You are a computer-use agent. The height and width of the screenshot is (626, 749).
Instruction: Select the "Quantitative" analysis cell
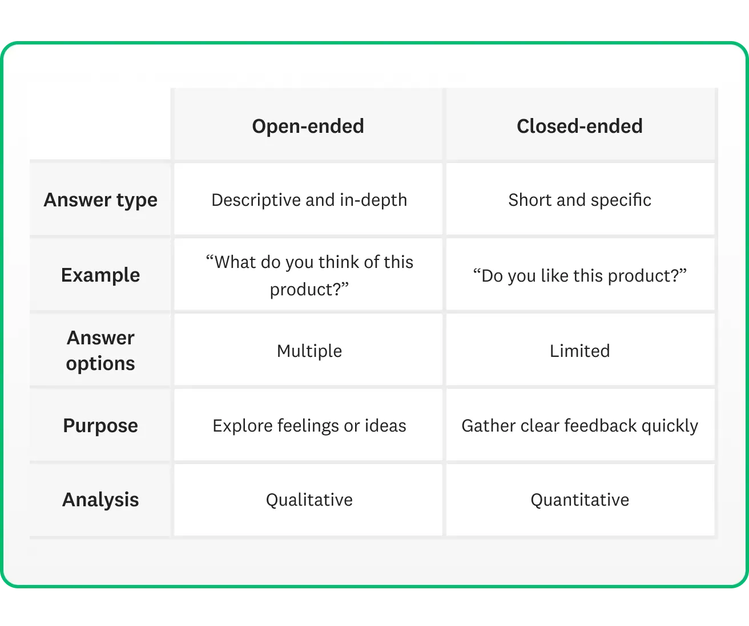(579, 500)
